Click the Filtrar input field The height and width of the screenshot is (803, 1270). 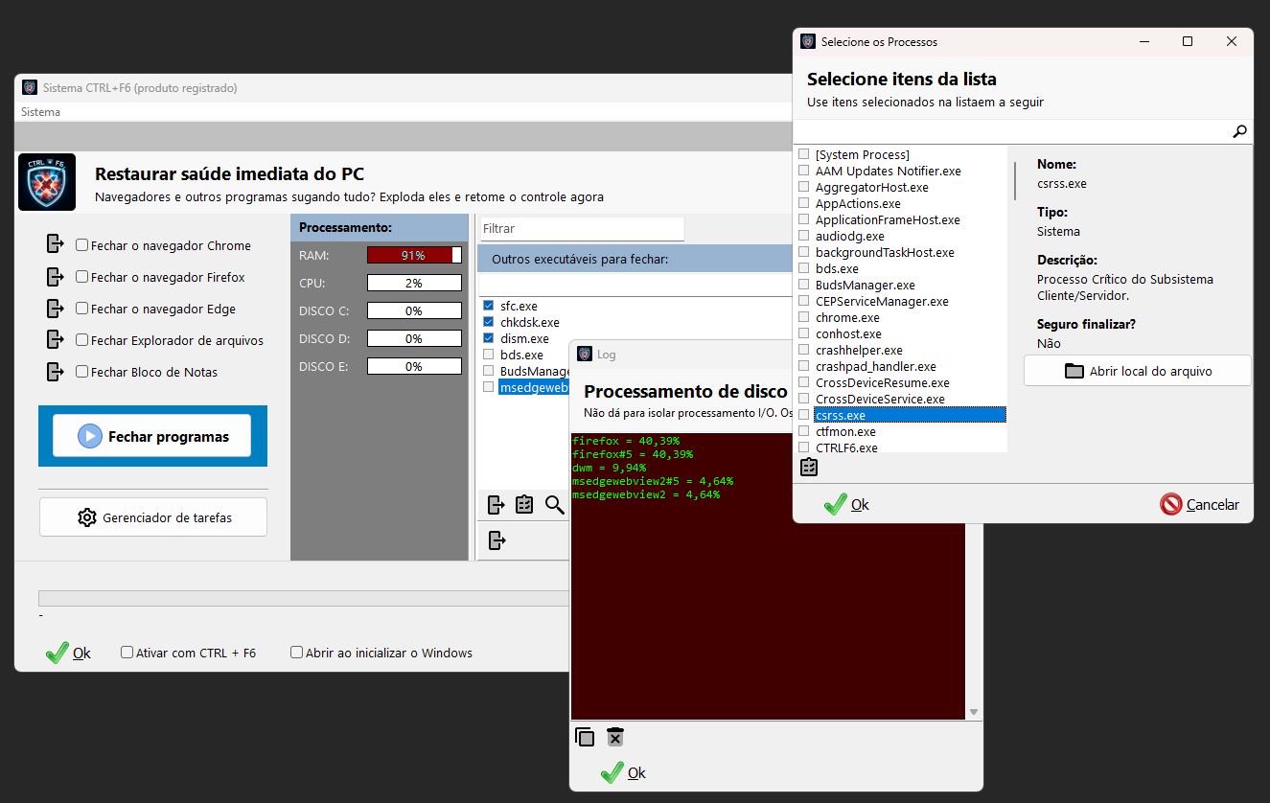tap(582, 229)
